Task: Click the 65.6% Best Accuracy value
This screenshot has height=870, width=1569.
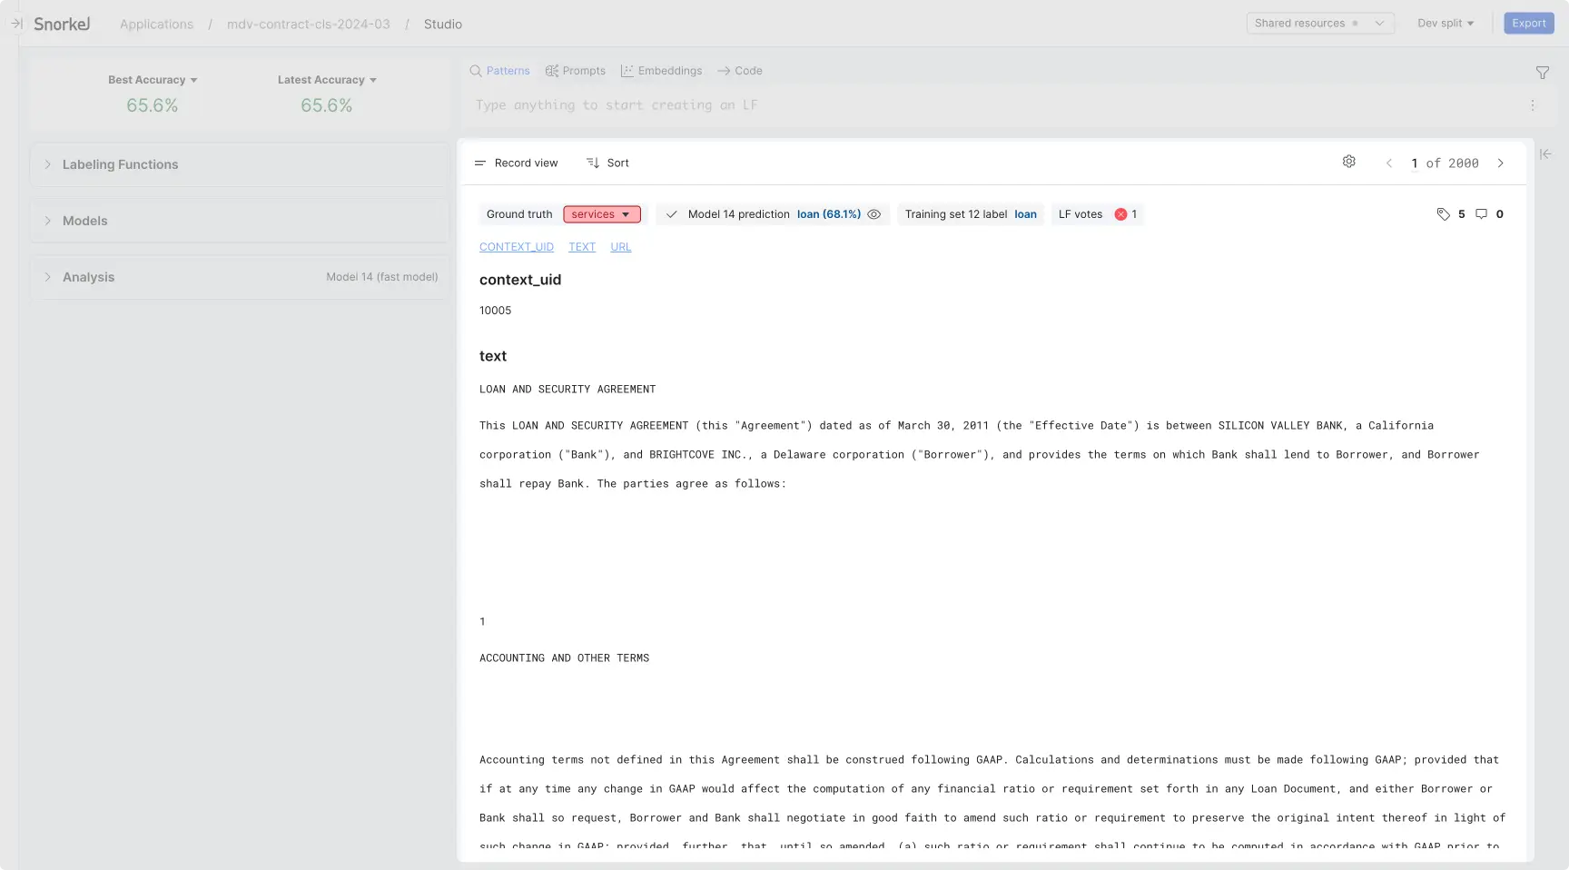Action: point(153,105)
